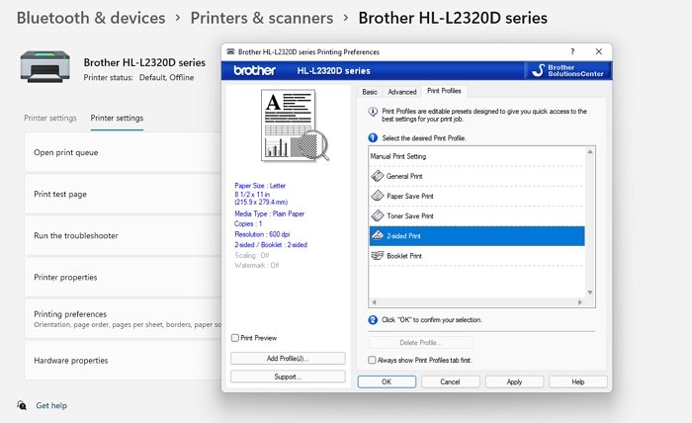
Task: Click the 2-sided / Booklet : 2-sided text
Action: 271,245
